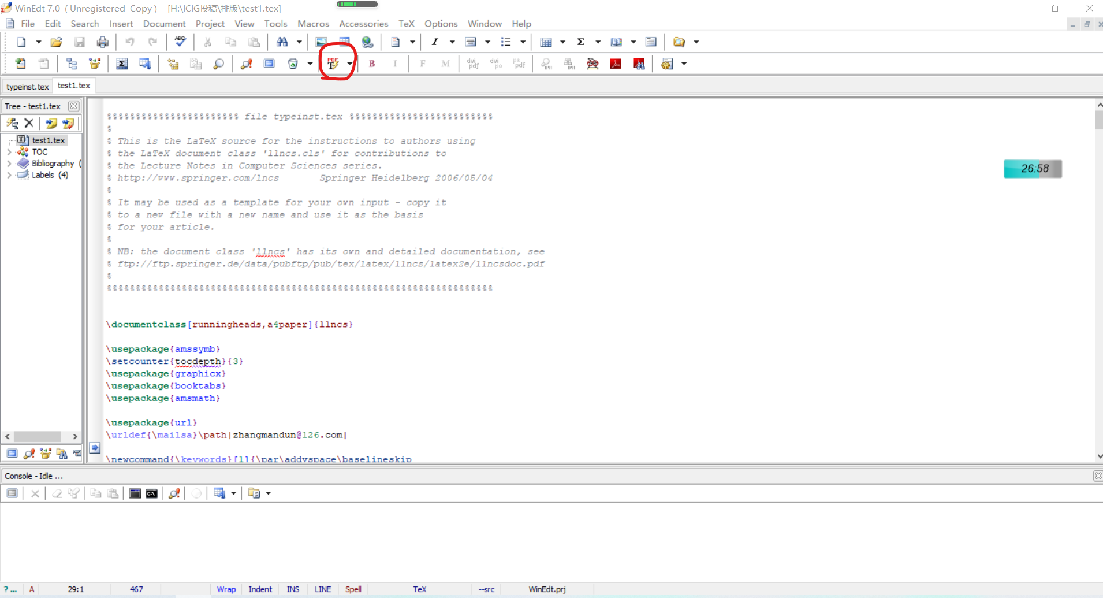This screenshot has height=598, width=1103.
Task: Open the Macros menu
Action: click(313, 24)
